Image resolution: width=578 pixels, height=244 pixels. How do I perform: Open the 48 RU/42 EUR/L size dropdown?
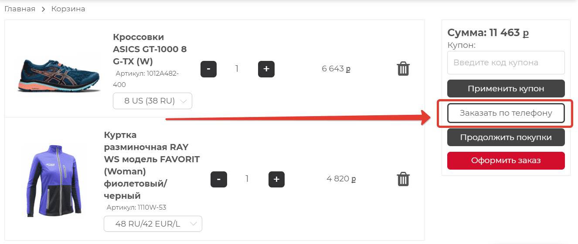click(153, 224)
